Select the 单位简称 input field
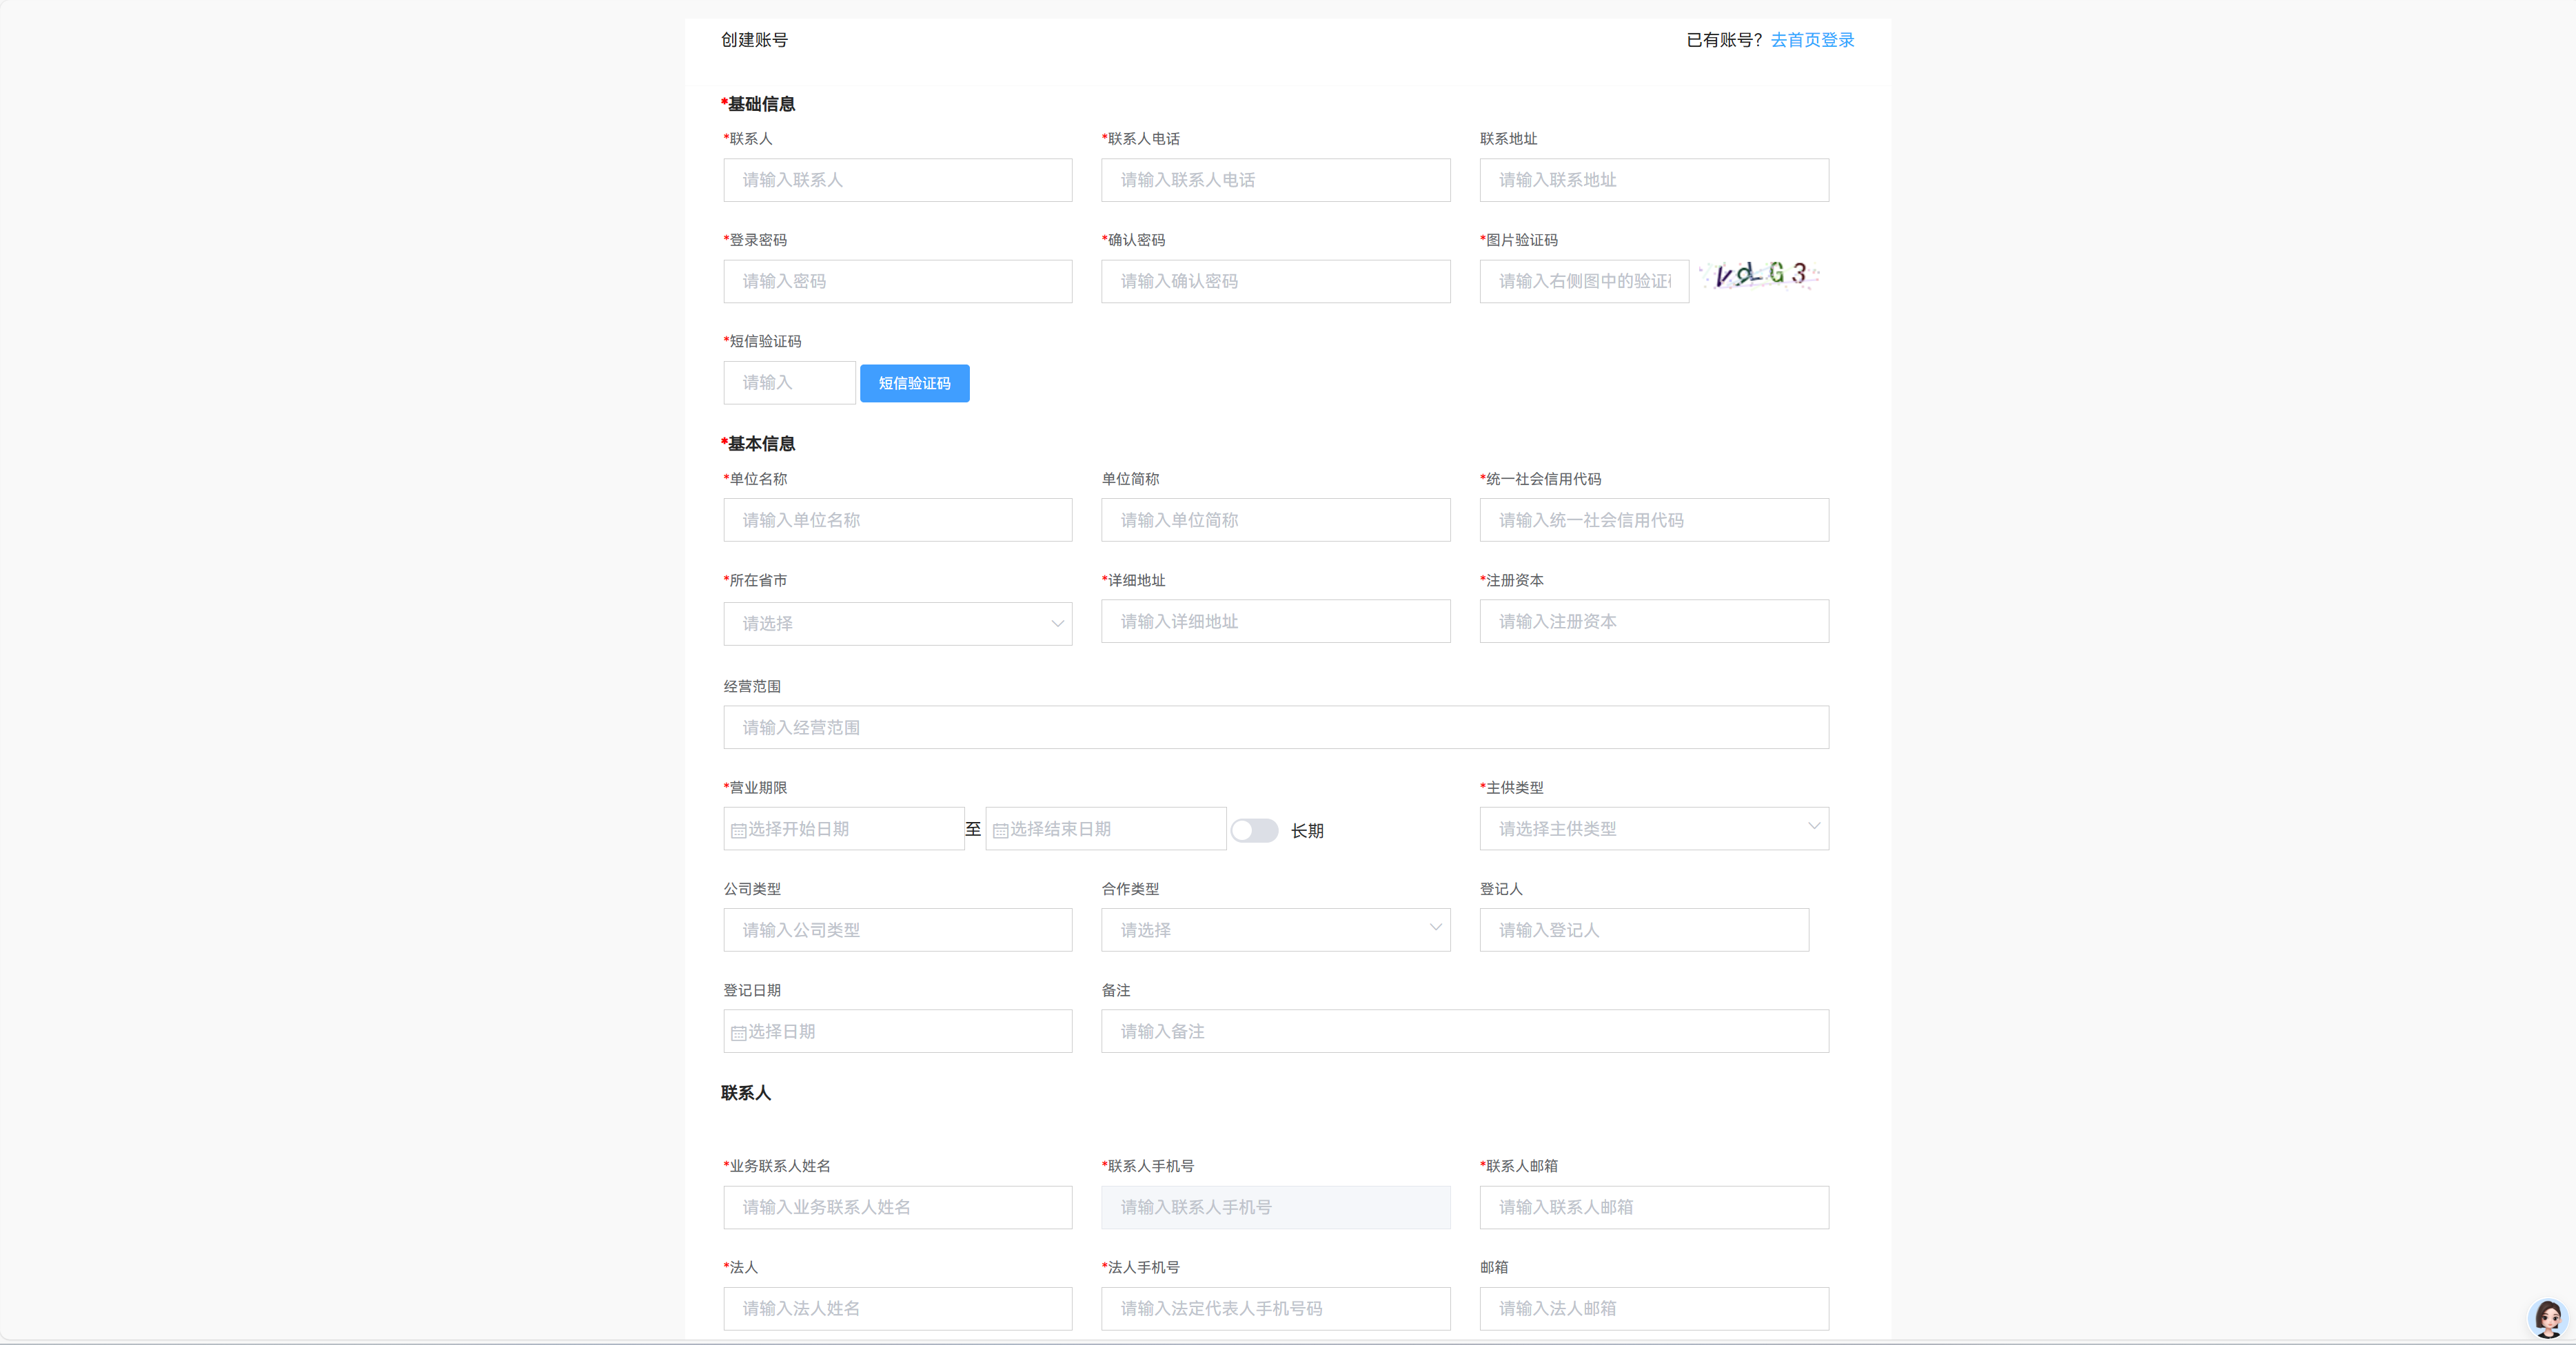2576x1345 pixels. [1276, 520]
